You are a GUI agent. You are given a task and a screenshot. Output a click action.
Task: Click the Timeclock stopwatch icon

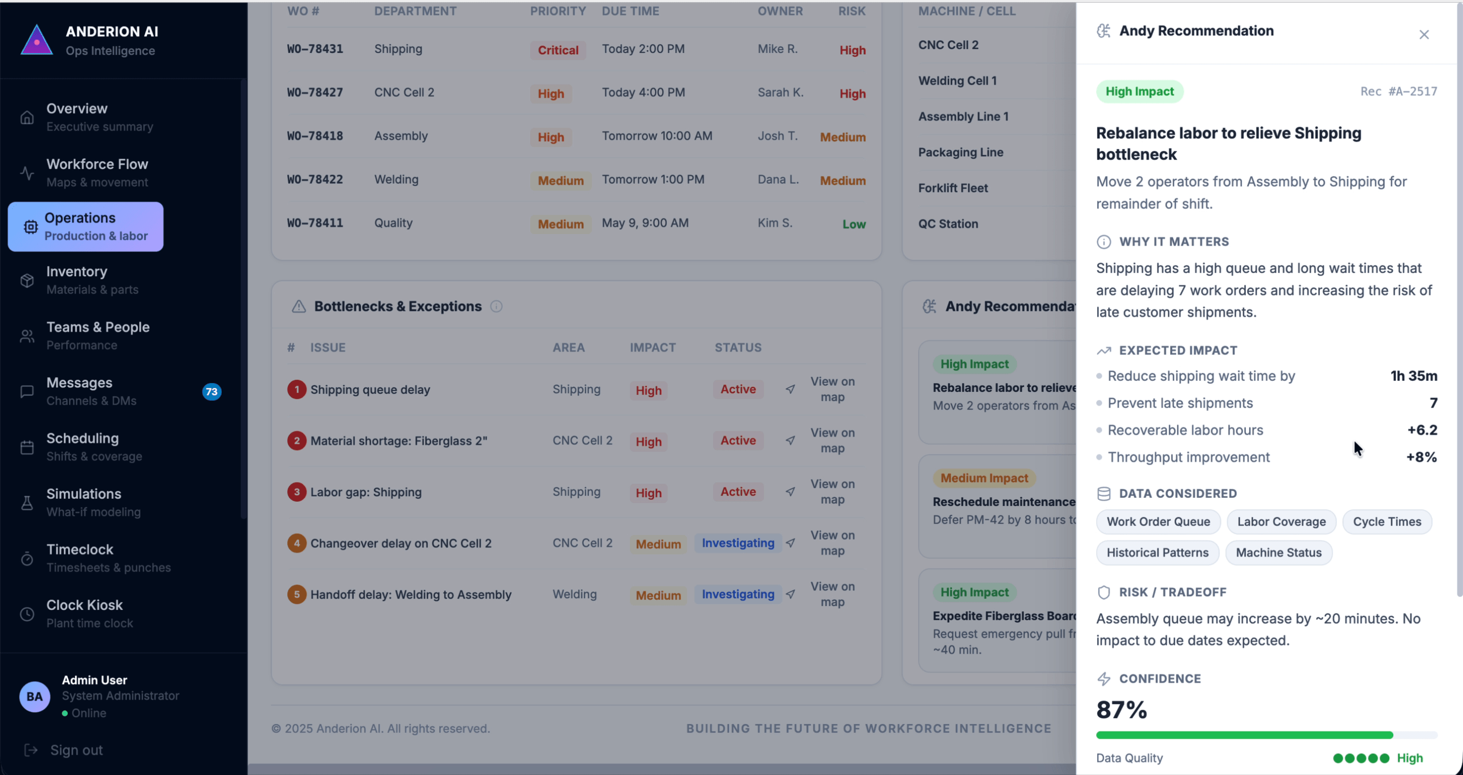tap(27, 559)
